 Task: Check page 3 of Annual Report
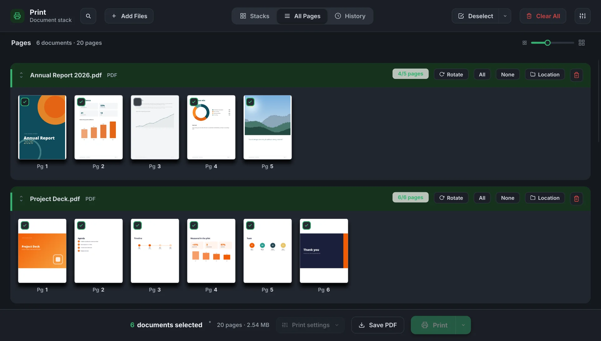click(x=137, y=102)
